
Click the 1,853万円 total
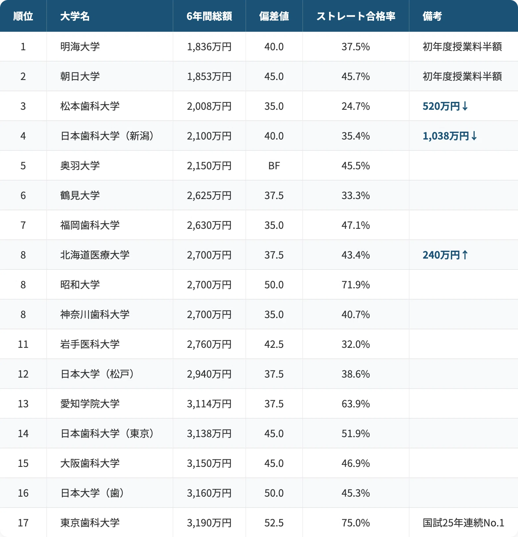pyautogui.click(x=209, y=76)
